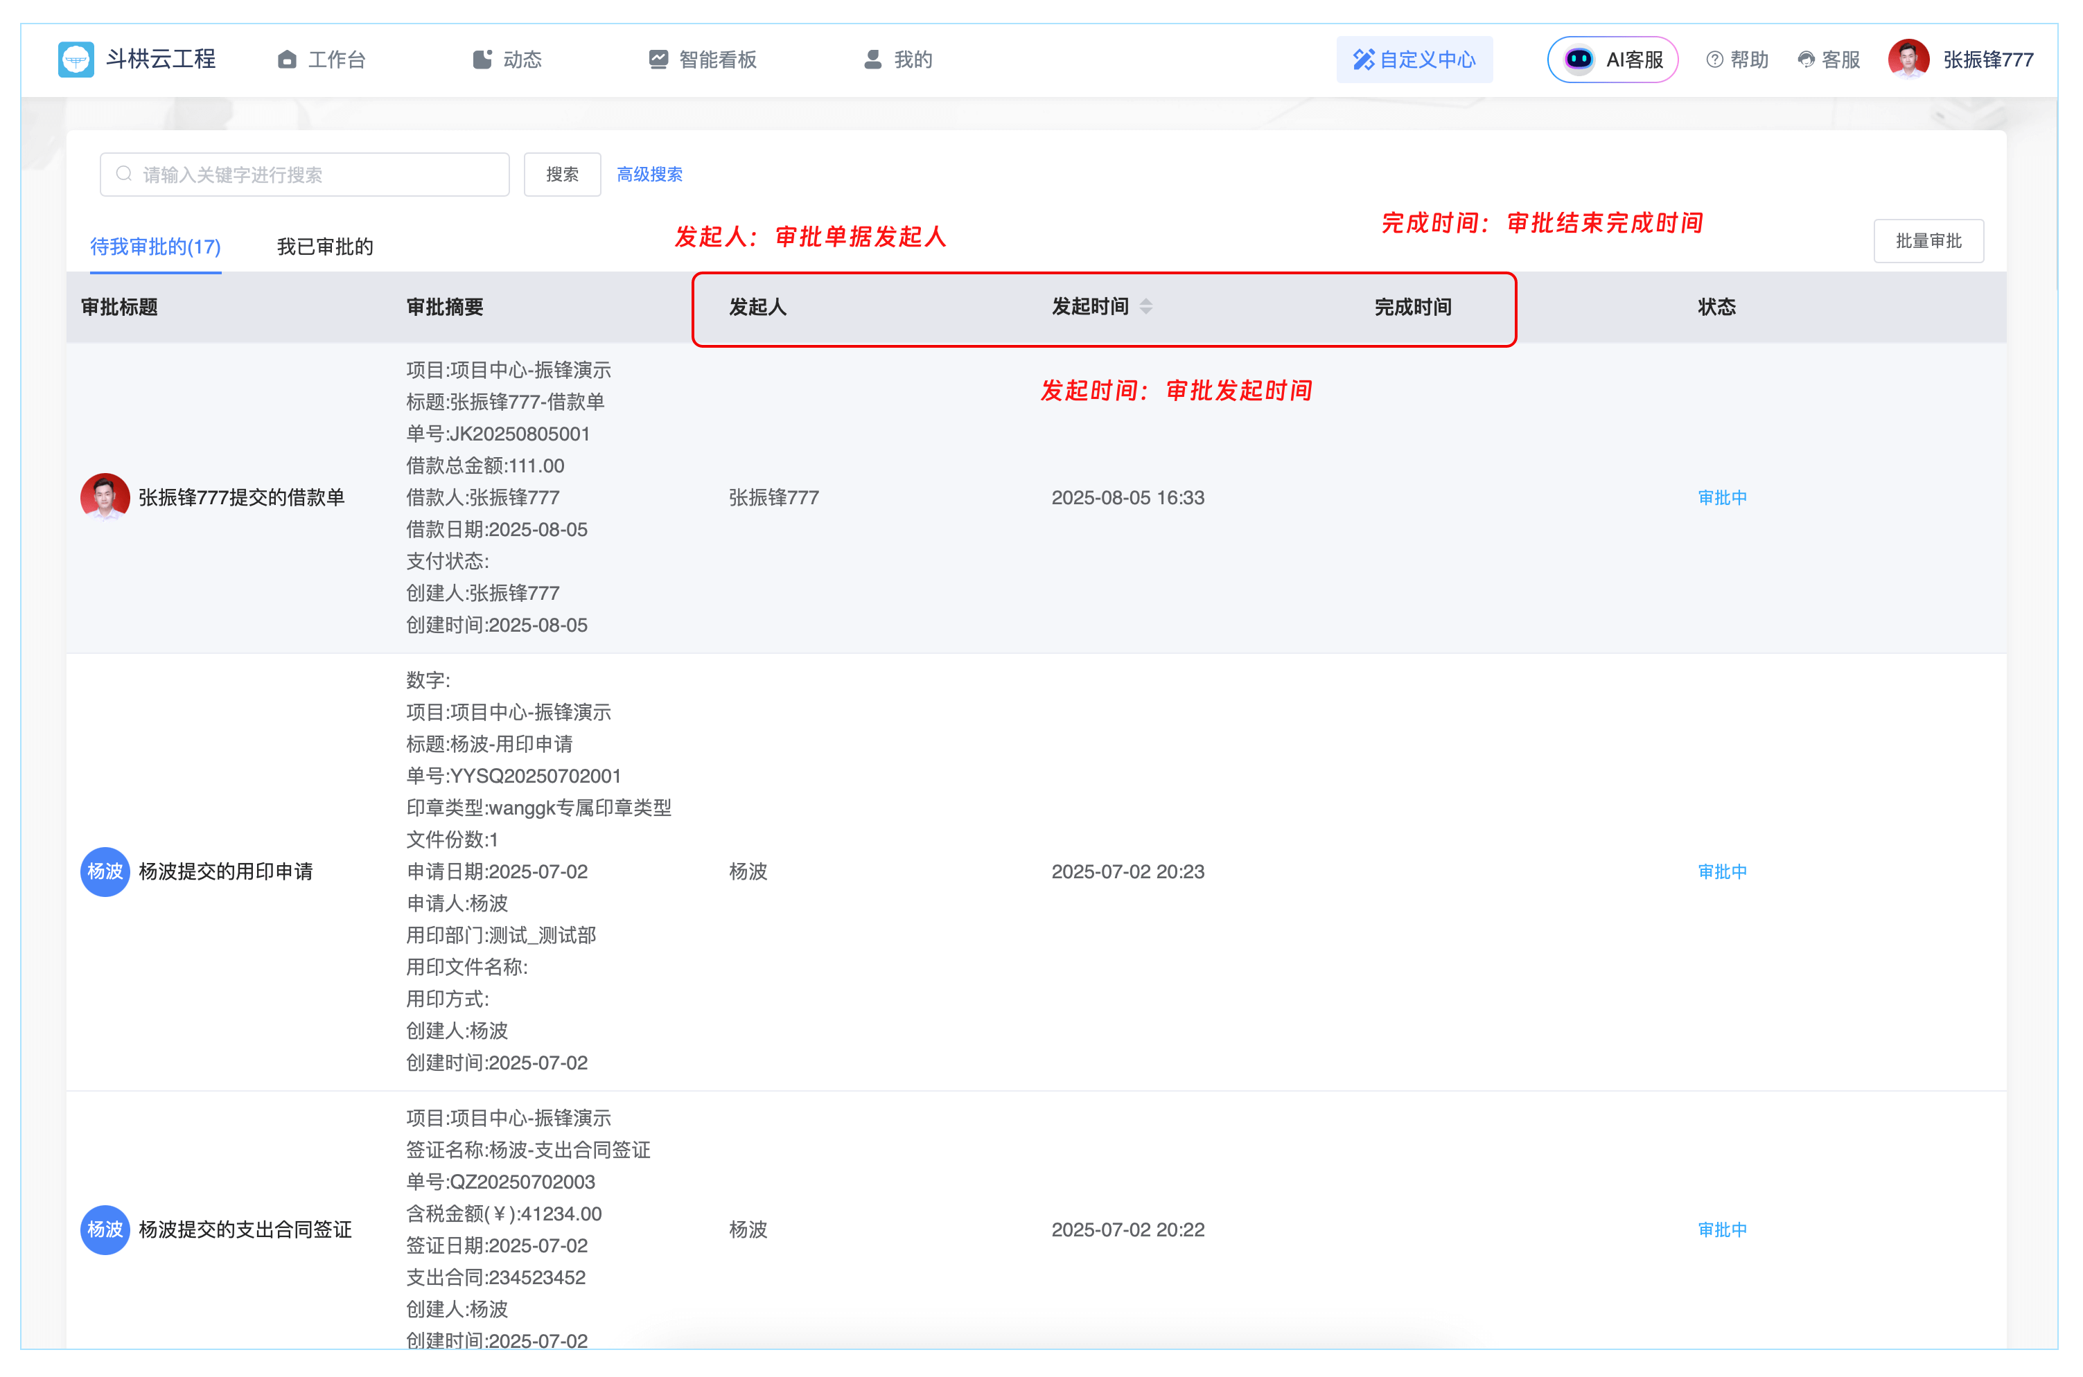Click 审批中 status for 支出合同签证 row
The image size is (2083, 1377).
pos(1722,1229)
